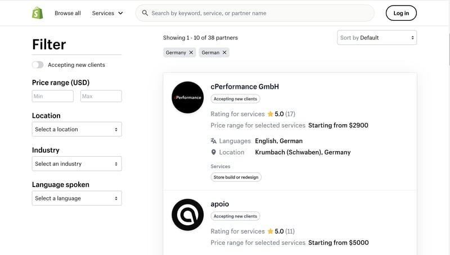Click cPerformance star rating icon

click(270, 114)
